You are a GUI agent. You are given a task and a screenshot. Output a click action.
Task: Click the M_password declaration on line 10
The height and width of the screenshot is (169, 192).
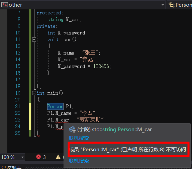pyautogui.click(x=72, y=33)
